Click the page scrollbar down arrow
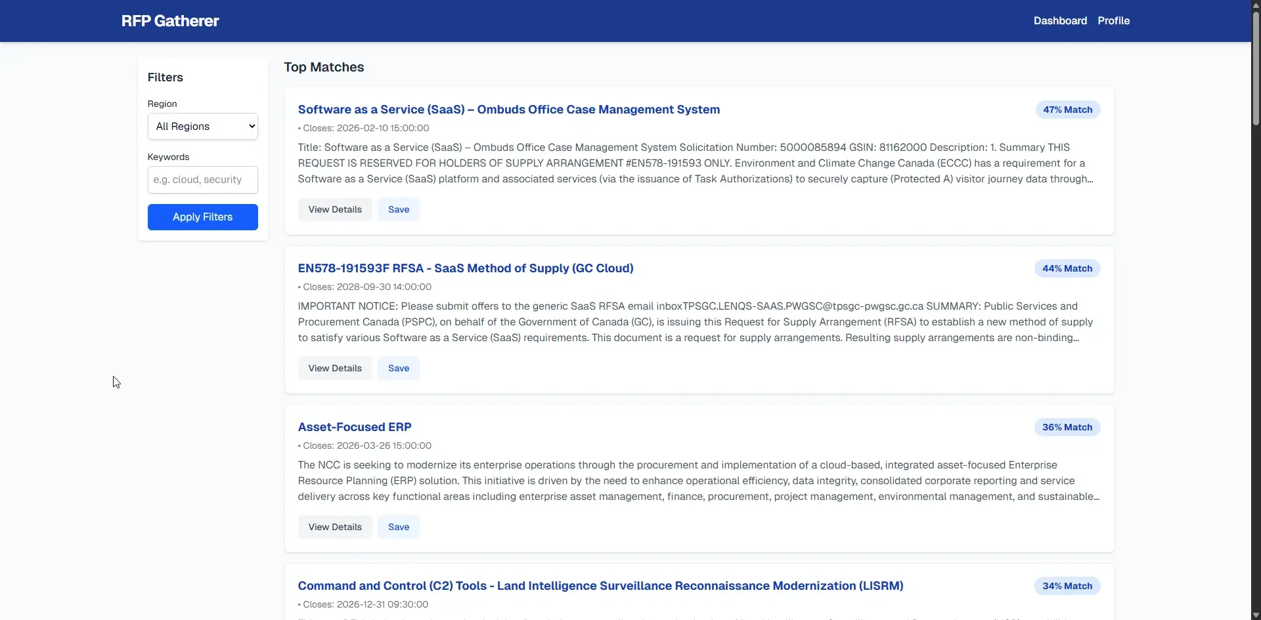Screen dimensions: 1261x620 [x=1256, y=615]
